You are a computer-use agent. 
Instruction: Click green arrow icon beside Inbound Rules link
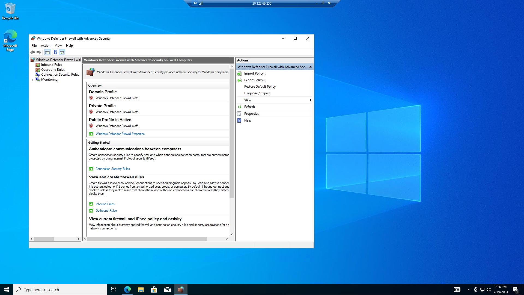(91, 204)
